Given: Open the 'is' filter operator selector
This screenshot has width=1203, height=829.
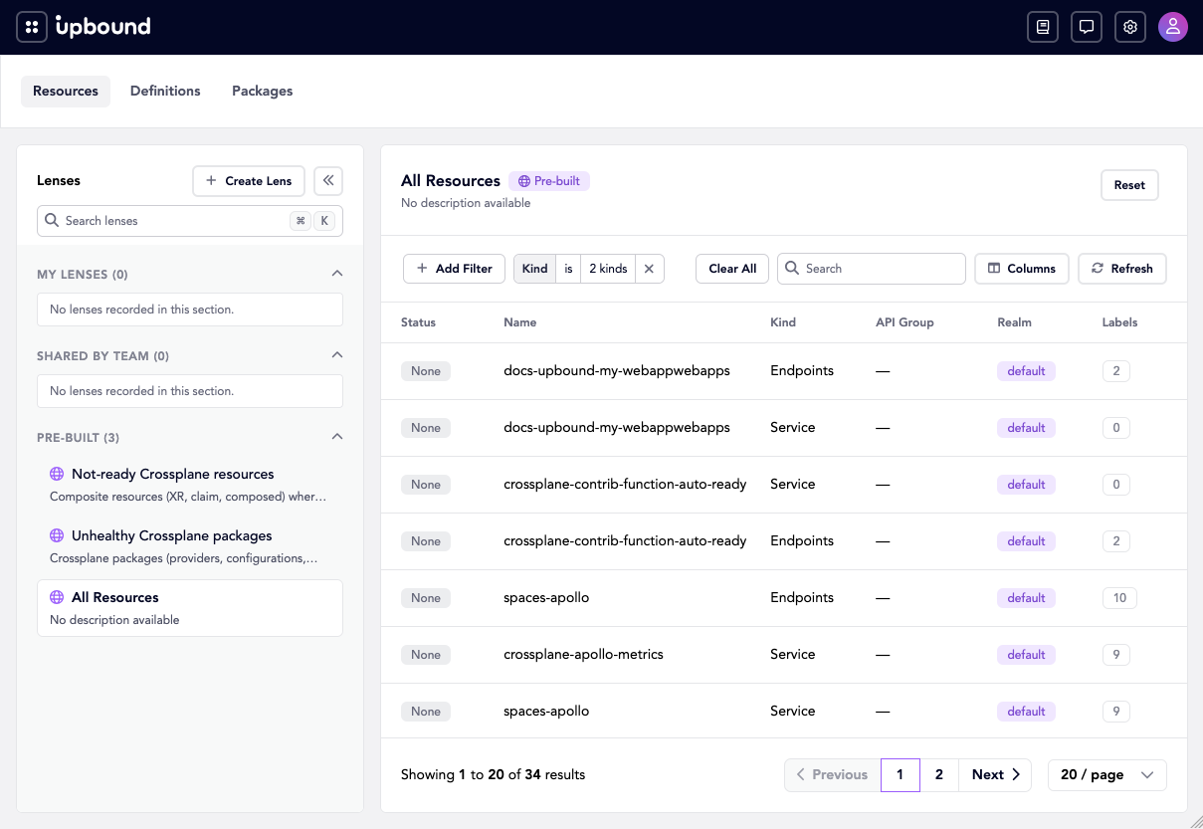Looking at the screenshot, I should pos(568,269).
